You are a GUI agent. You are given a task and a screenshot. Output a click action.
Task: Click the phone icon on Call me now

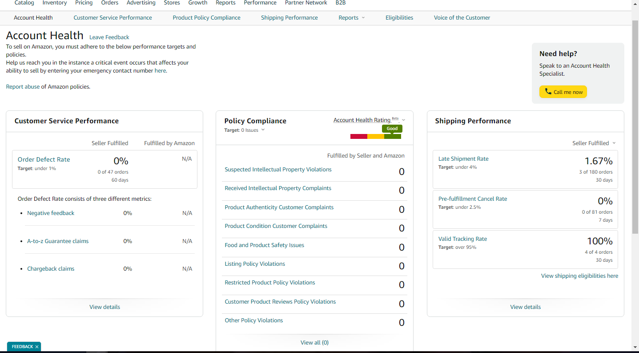tap(548, 92)
